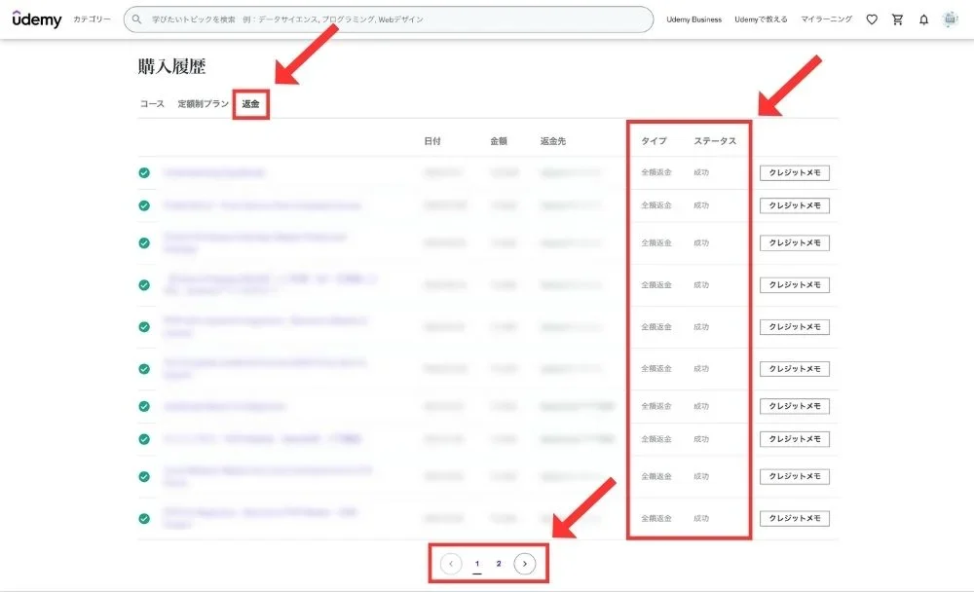
Task: Click the previous page left arrow
Action: click(451, 564)
